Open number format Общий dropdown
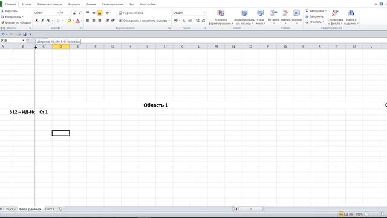The height and width of the screenshot is (218, 387). point(204,13)
